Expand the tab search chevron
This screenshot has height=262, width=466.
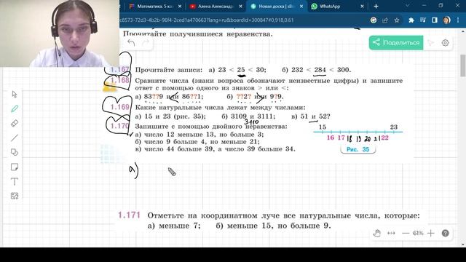coord(408,6)
